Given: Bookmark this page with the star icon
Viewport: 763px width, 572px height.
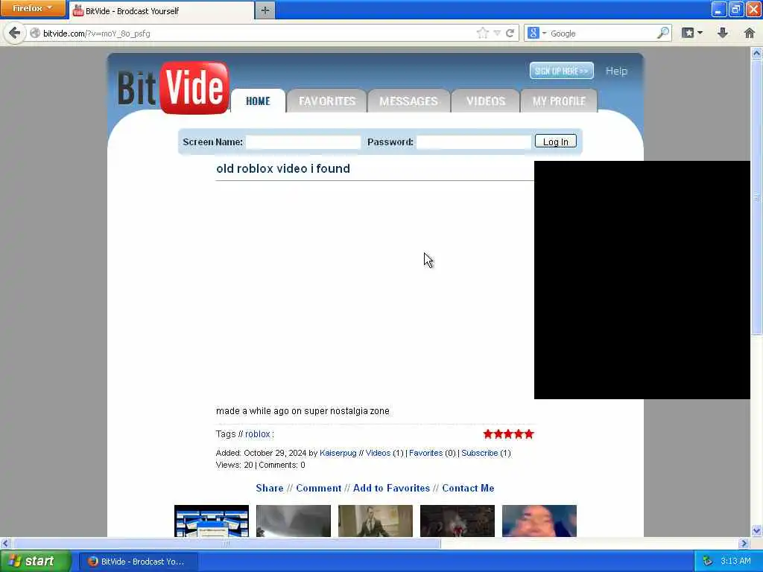Looking at the screenshot, I should (482, 33).
